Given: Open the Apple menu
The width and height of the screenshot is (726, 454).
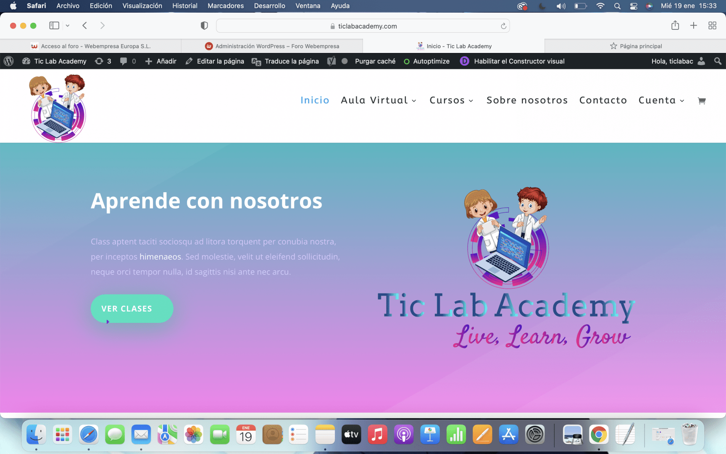Looking at the screenshot, I should tap(13, 6).
